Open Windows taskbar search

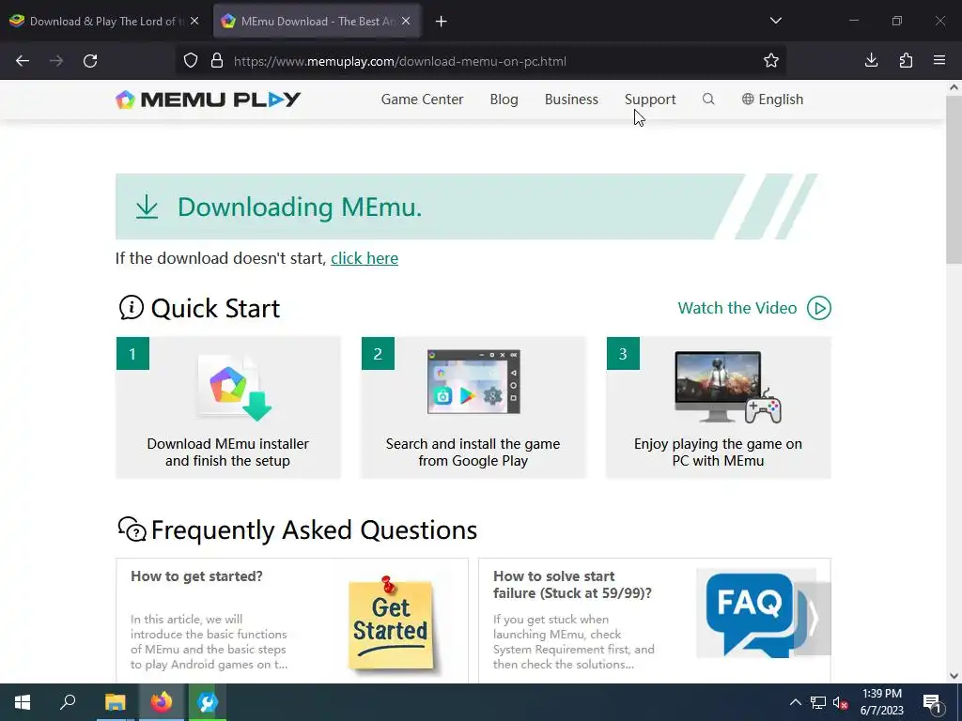[68, 702]
